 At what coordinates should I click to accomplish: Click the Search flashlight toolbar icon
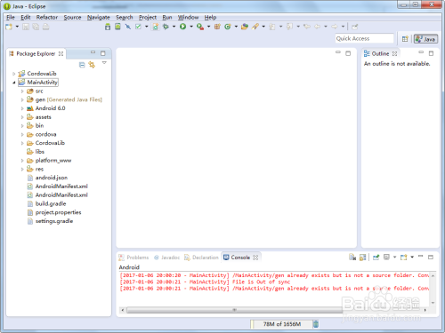point(255,27)
